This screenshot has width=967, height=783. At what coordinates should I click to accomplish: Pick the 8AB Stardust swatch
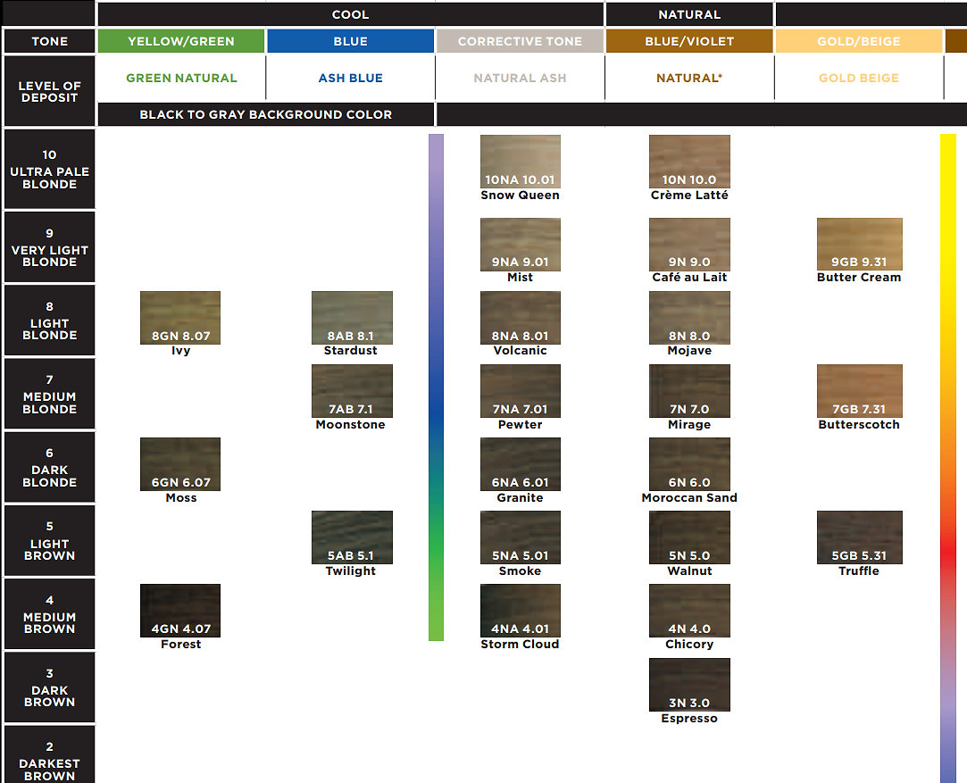[352, 317]
